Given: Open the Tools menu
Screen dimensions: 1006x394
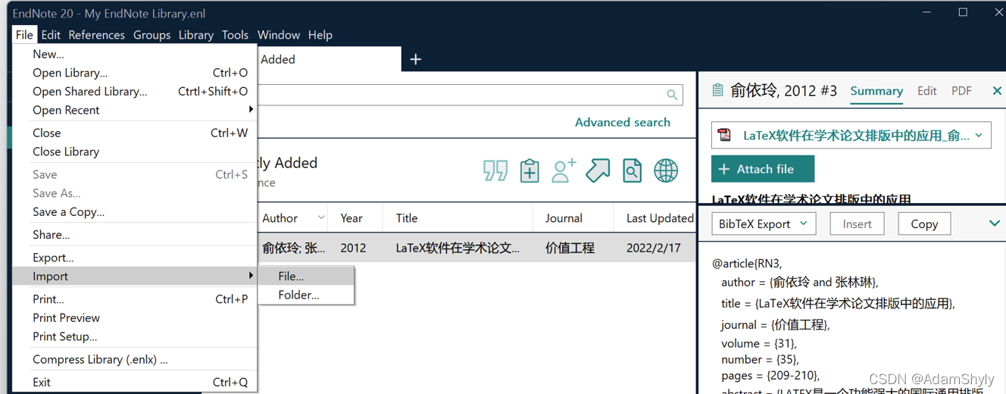Looking at the screenshot, I should [235, 35].
